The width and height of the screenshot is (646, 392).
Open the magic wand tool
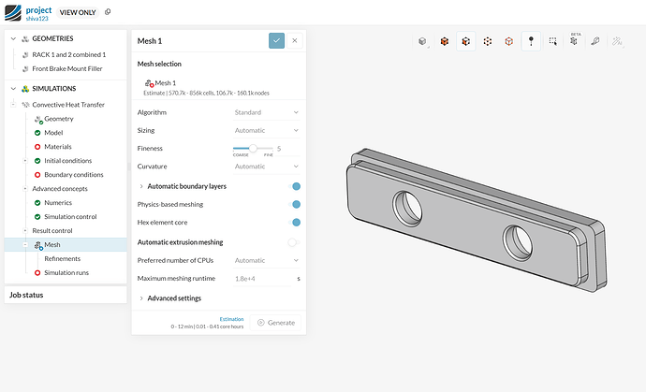617,41
